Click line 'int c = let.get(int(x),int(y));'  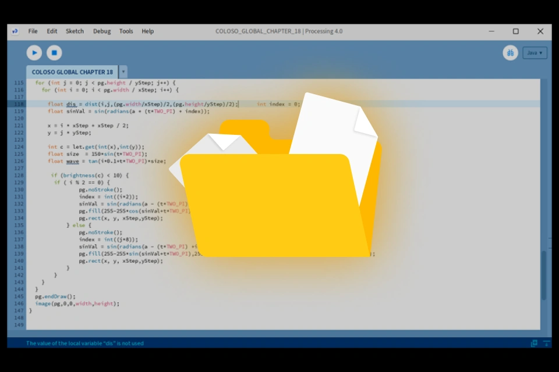pyautogui.click(x=96, y=146)
